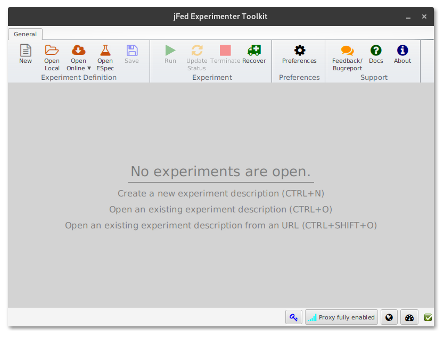This screenshot has height=337, width=444.
Task: Recover an experiment via ambulance icon
Action: coord(254,54)
